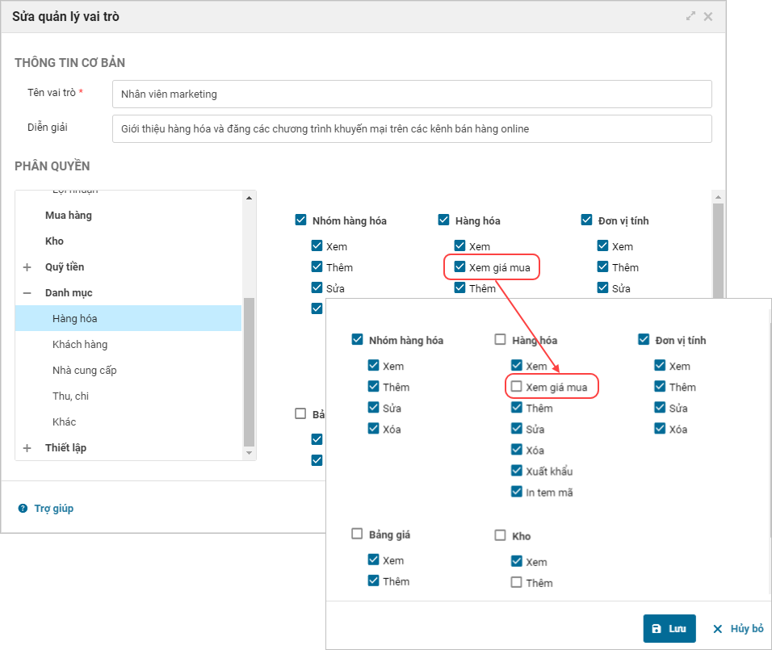Uncheck the In tem mã checkbox
Screen dimensions: 772x650
tap(517, 492)
